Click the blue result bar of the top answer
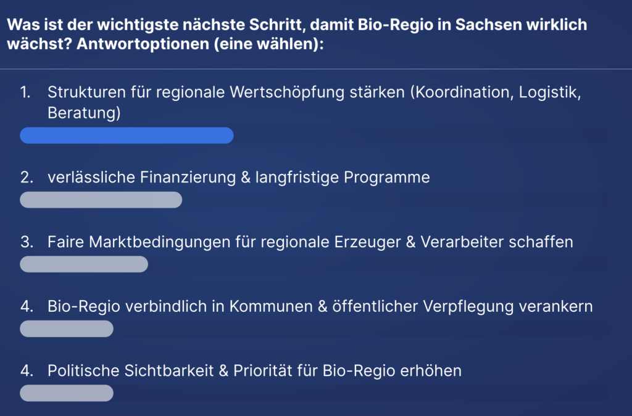632x416 pixels. pyautogui.click(x=127, y=136)
